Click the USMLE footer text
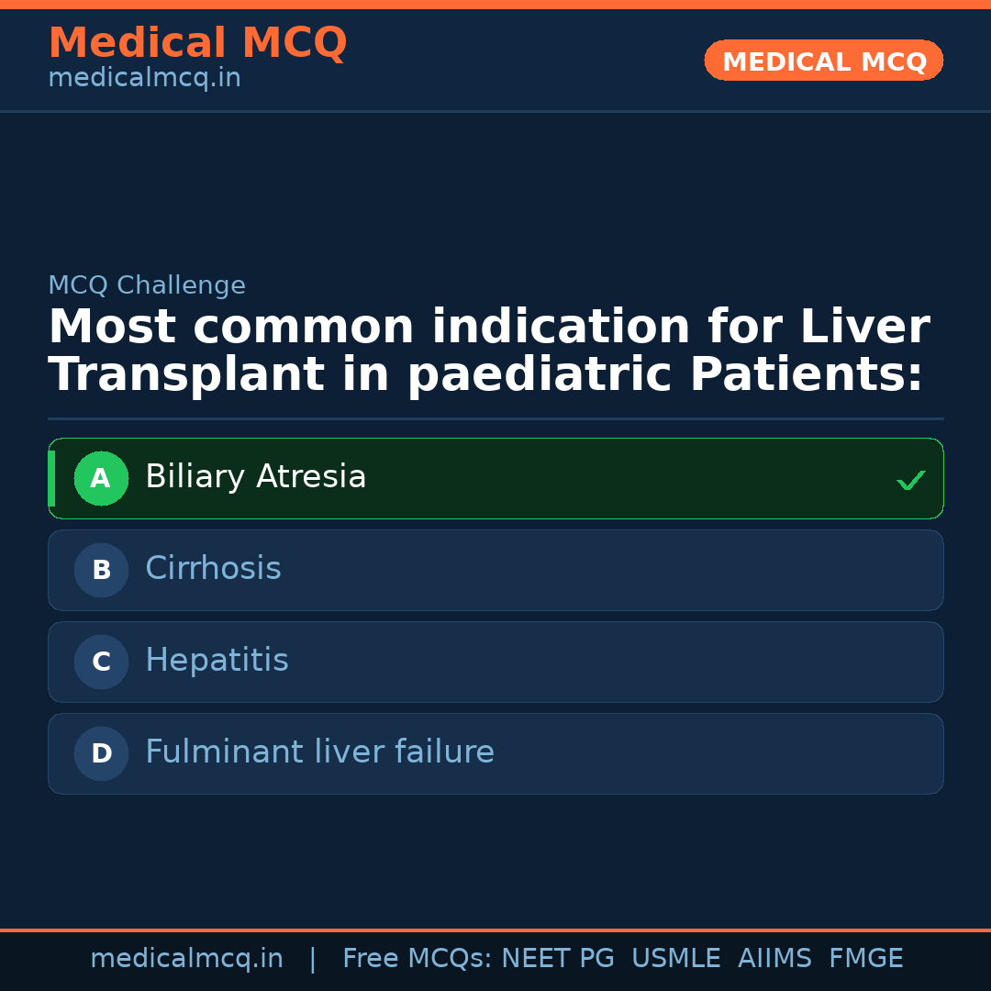 (x=675, y=959)
